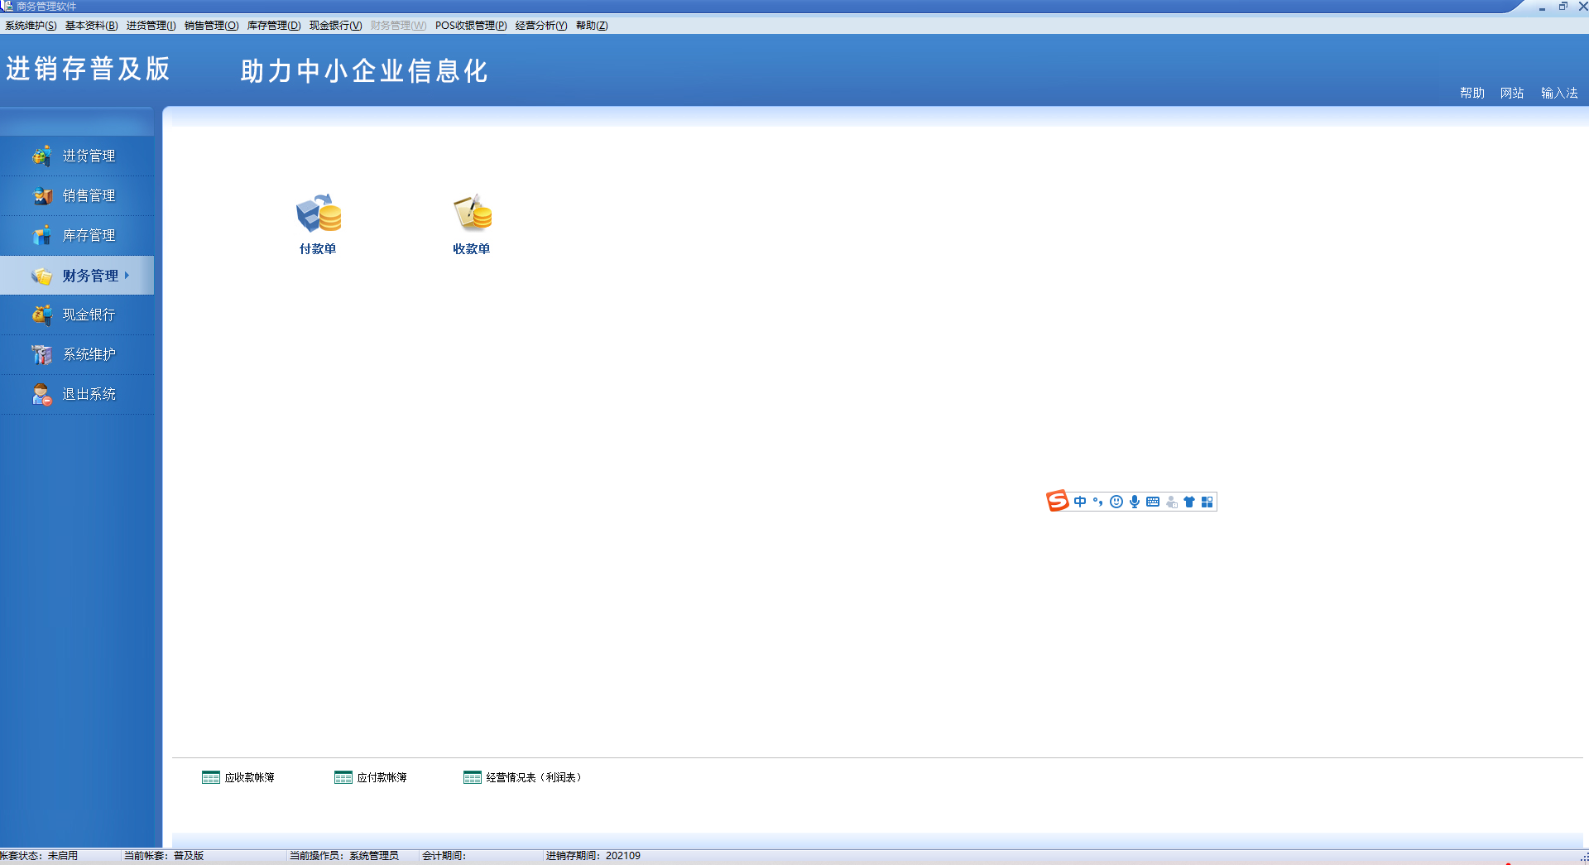Expand the arrow beside 财务管理
The image size is (1589, 865).
127,275
